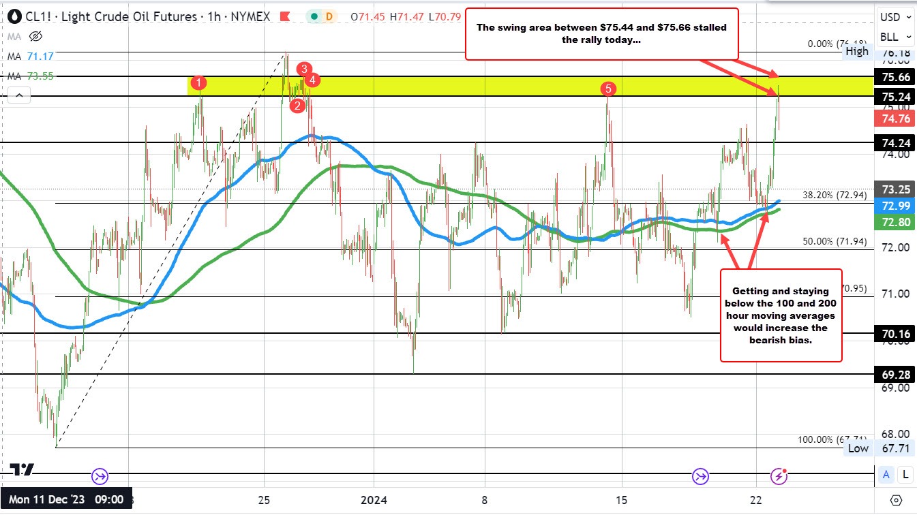Click the red 74.76 current price label

point(894,119)
